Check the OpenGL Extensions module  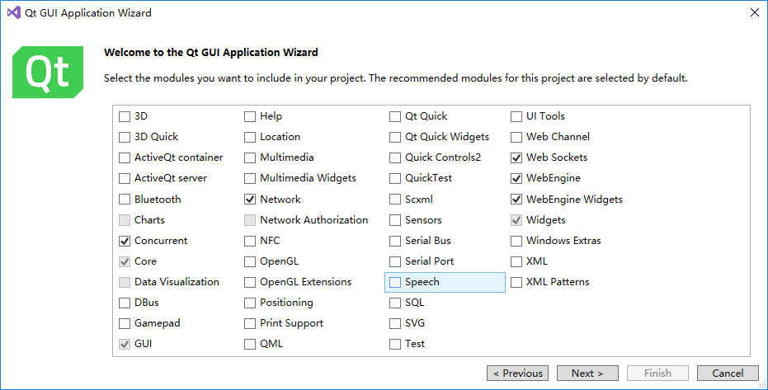(x=250, y=282)
